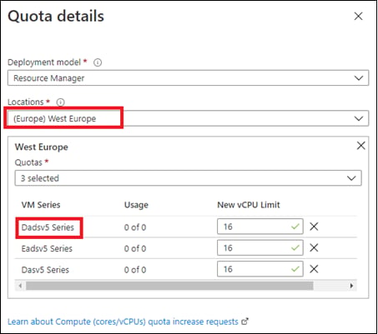Click the Dadsv5 Series row label
Viewport: 378px width, 334px height.
(48, 227)
